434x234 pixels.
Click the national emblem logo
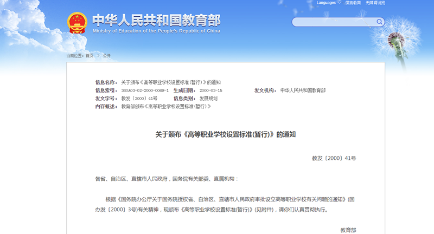77,23
